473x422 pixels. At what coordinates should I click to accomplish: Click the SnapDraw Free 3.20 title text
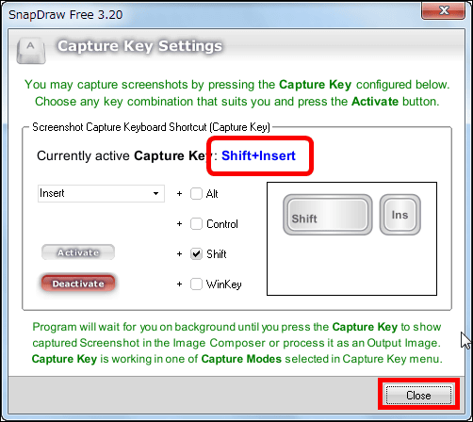65,15
